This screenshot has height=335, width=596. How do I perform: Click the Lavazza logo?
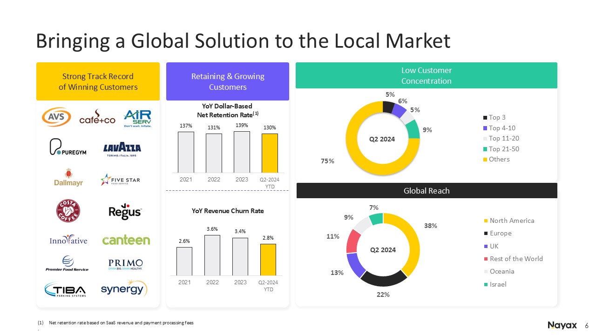pyautogui.click(x=122, y=149)
